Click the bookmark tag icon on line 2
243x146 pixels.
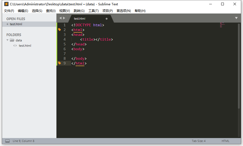tap(60, 29)
